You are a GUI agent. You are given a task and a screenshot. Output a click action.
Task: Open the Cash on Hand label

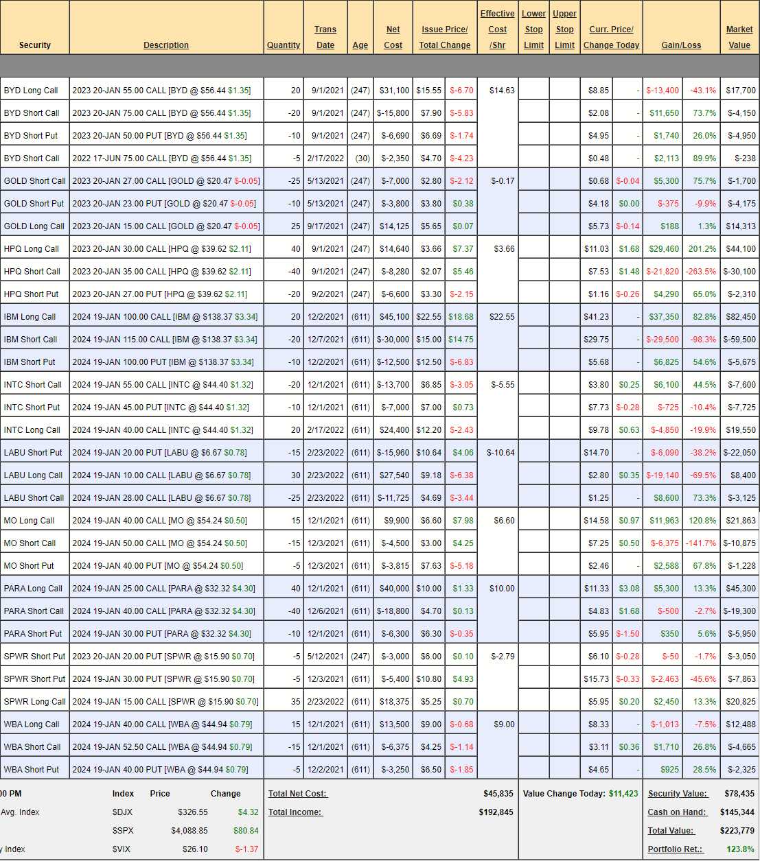pyautogui.click(x=676, y=812)
